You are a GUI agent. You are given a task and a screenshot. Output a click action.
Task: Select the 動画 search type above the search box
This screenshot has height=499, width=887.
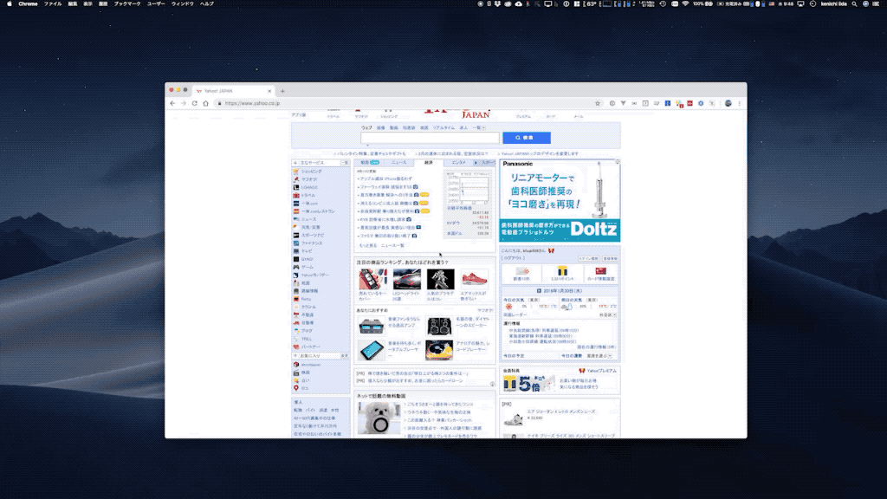point(394,128)
